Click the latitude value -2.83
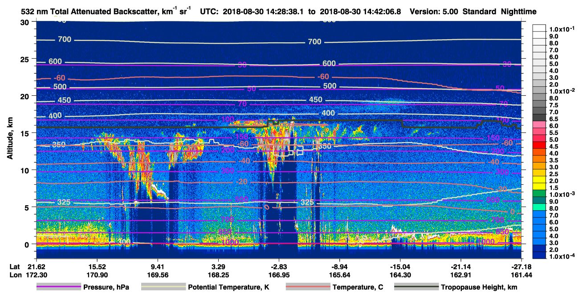This screenshot has height=297, width=579. [x=279, y=266]
